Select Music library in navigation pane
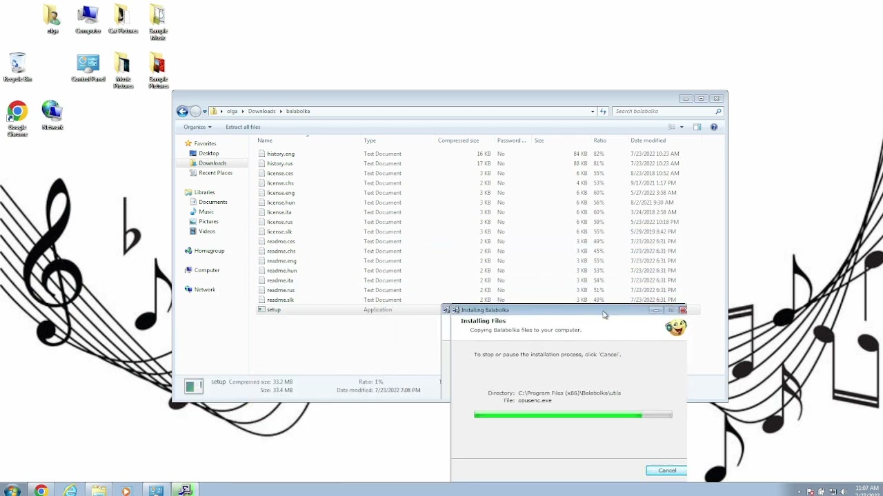Image resolution: width=883 pixels, height=496 pixels. coord(206,211)
